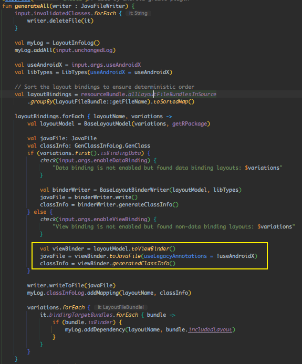The height and width of the screenshot is (364, 302).
Task: Click the getRPackage argument
Action: tap(190, 124)
